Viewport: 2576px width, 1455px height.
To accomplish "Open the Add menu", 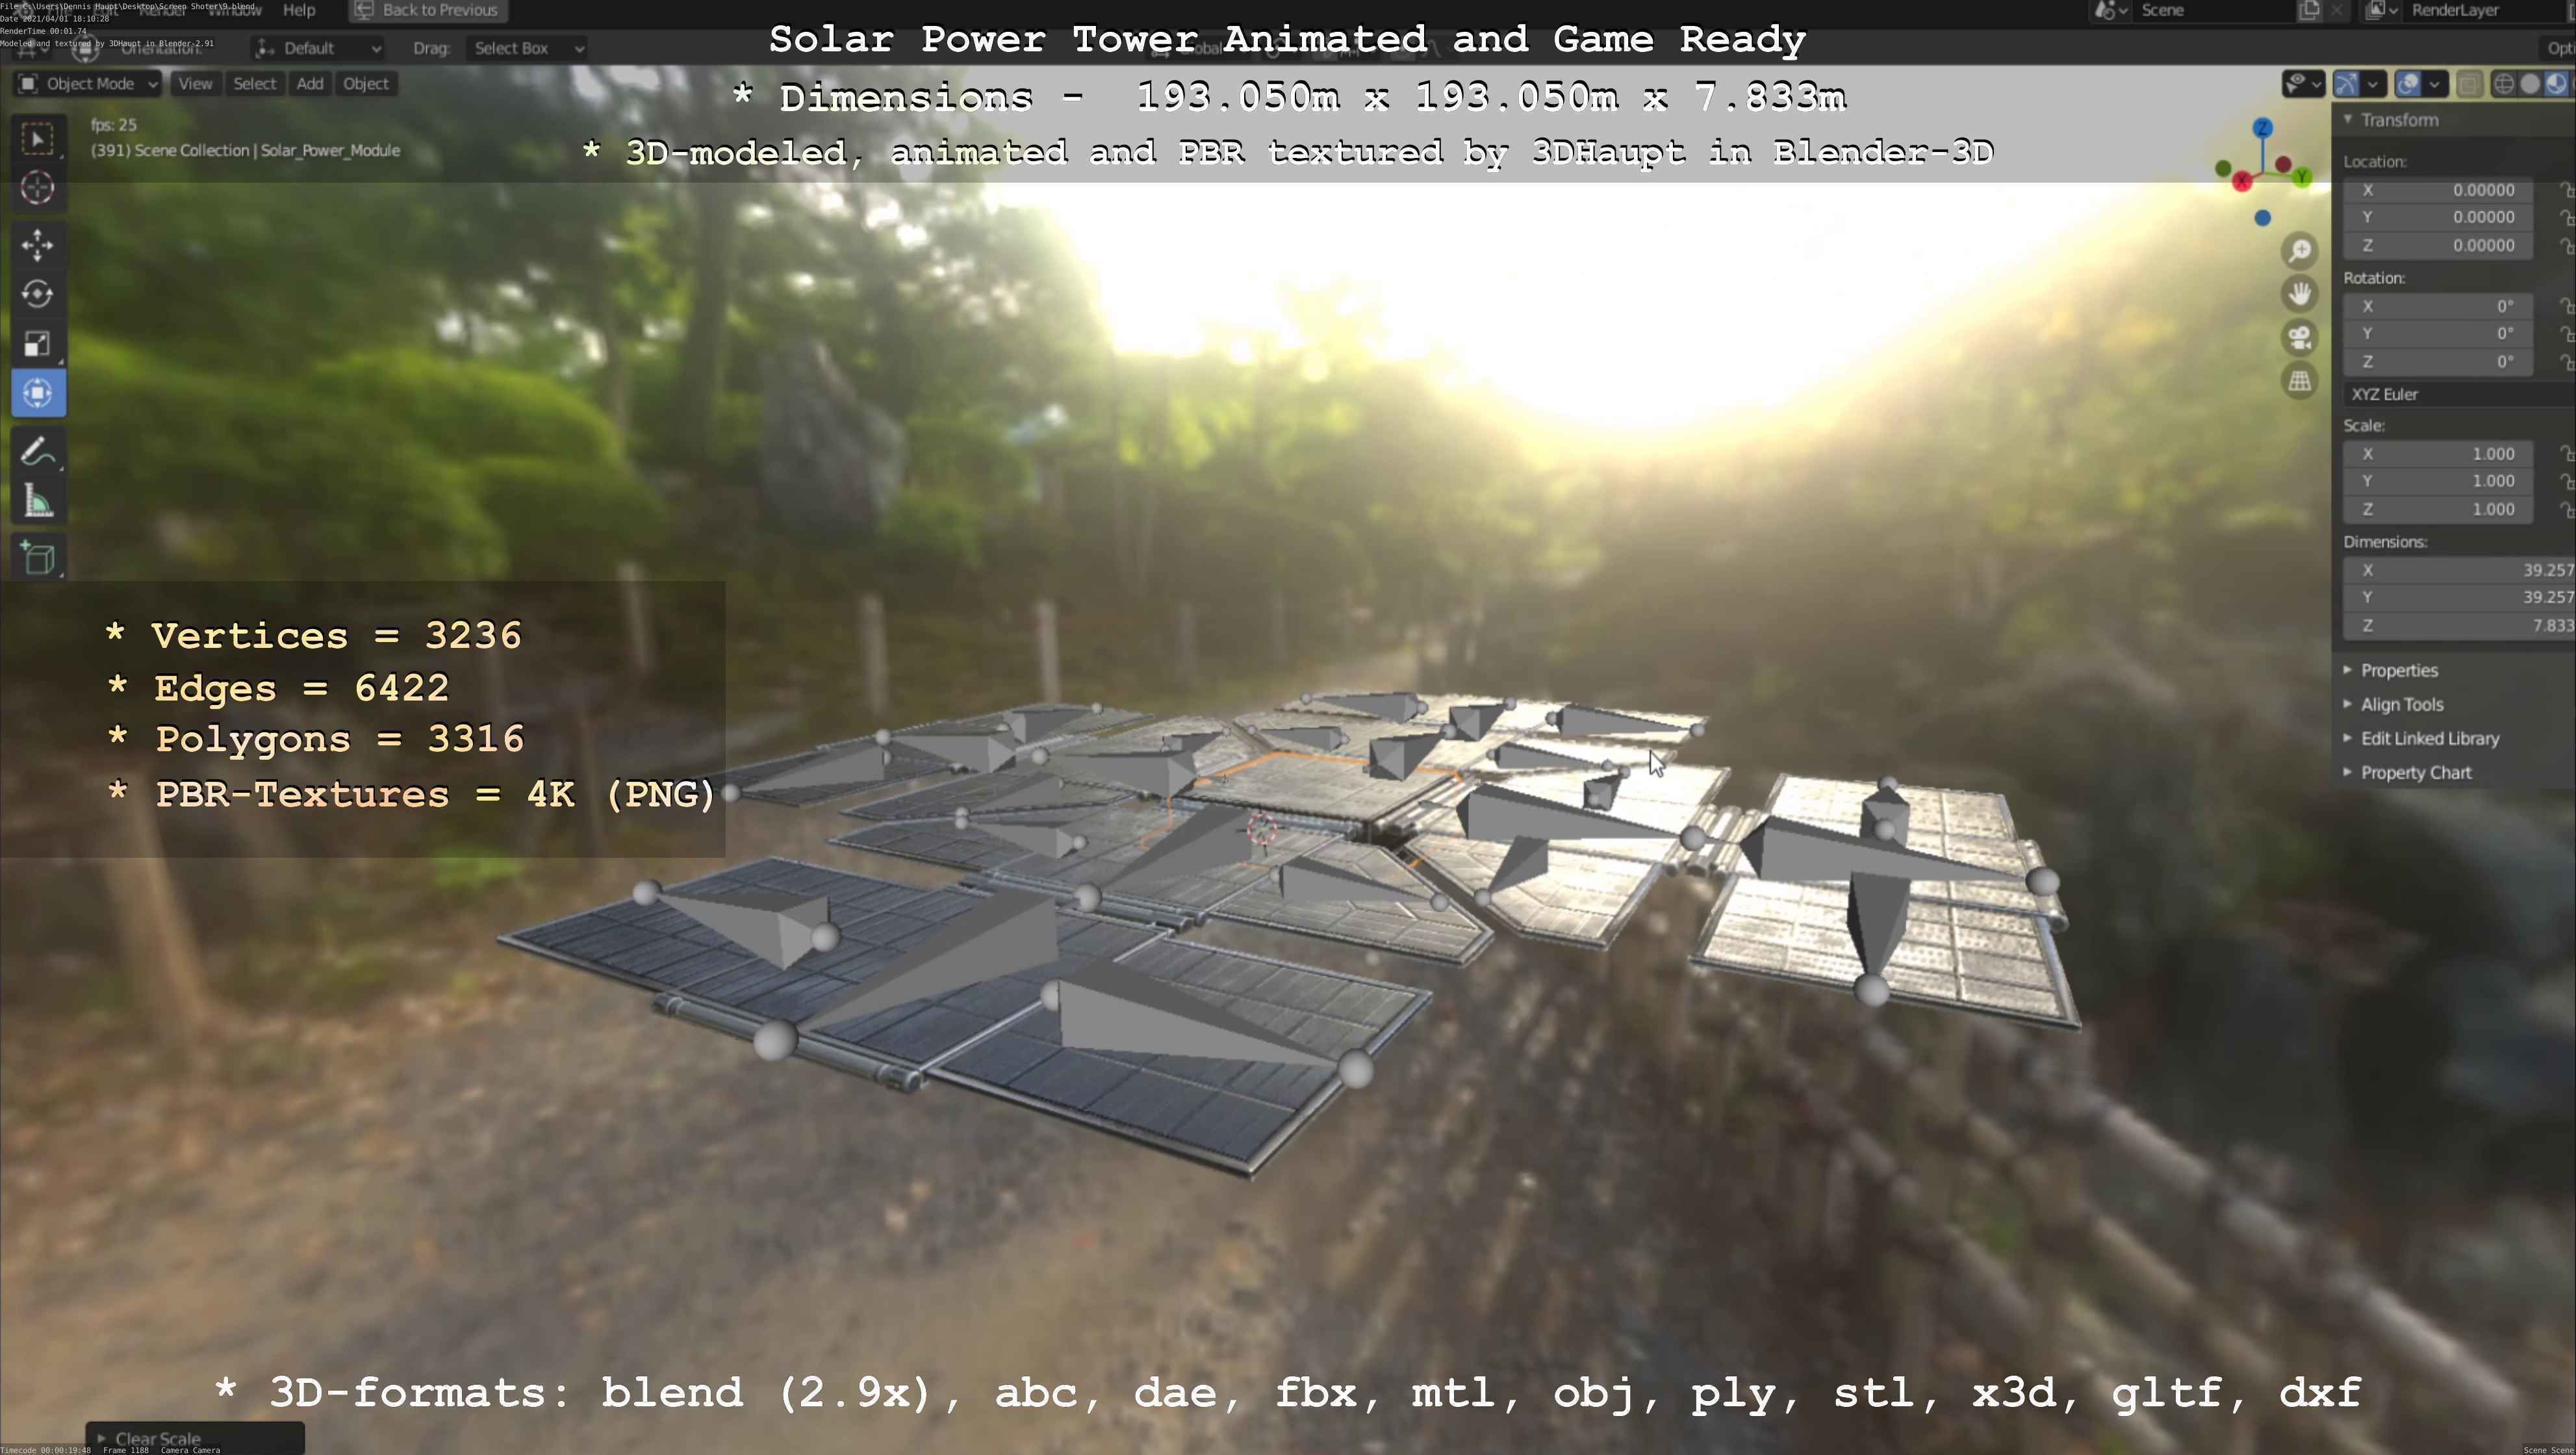I will click(x=310, y=84).
